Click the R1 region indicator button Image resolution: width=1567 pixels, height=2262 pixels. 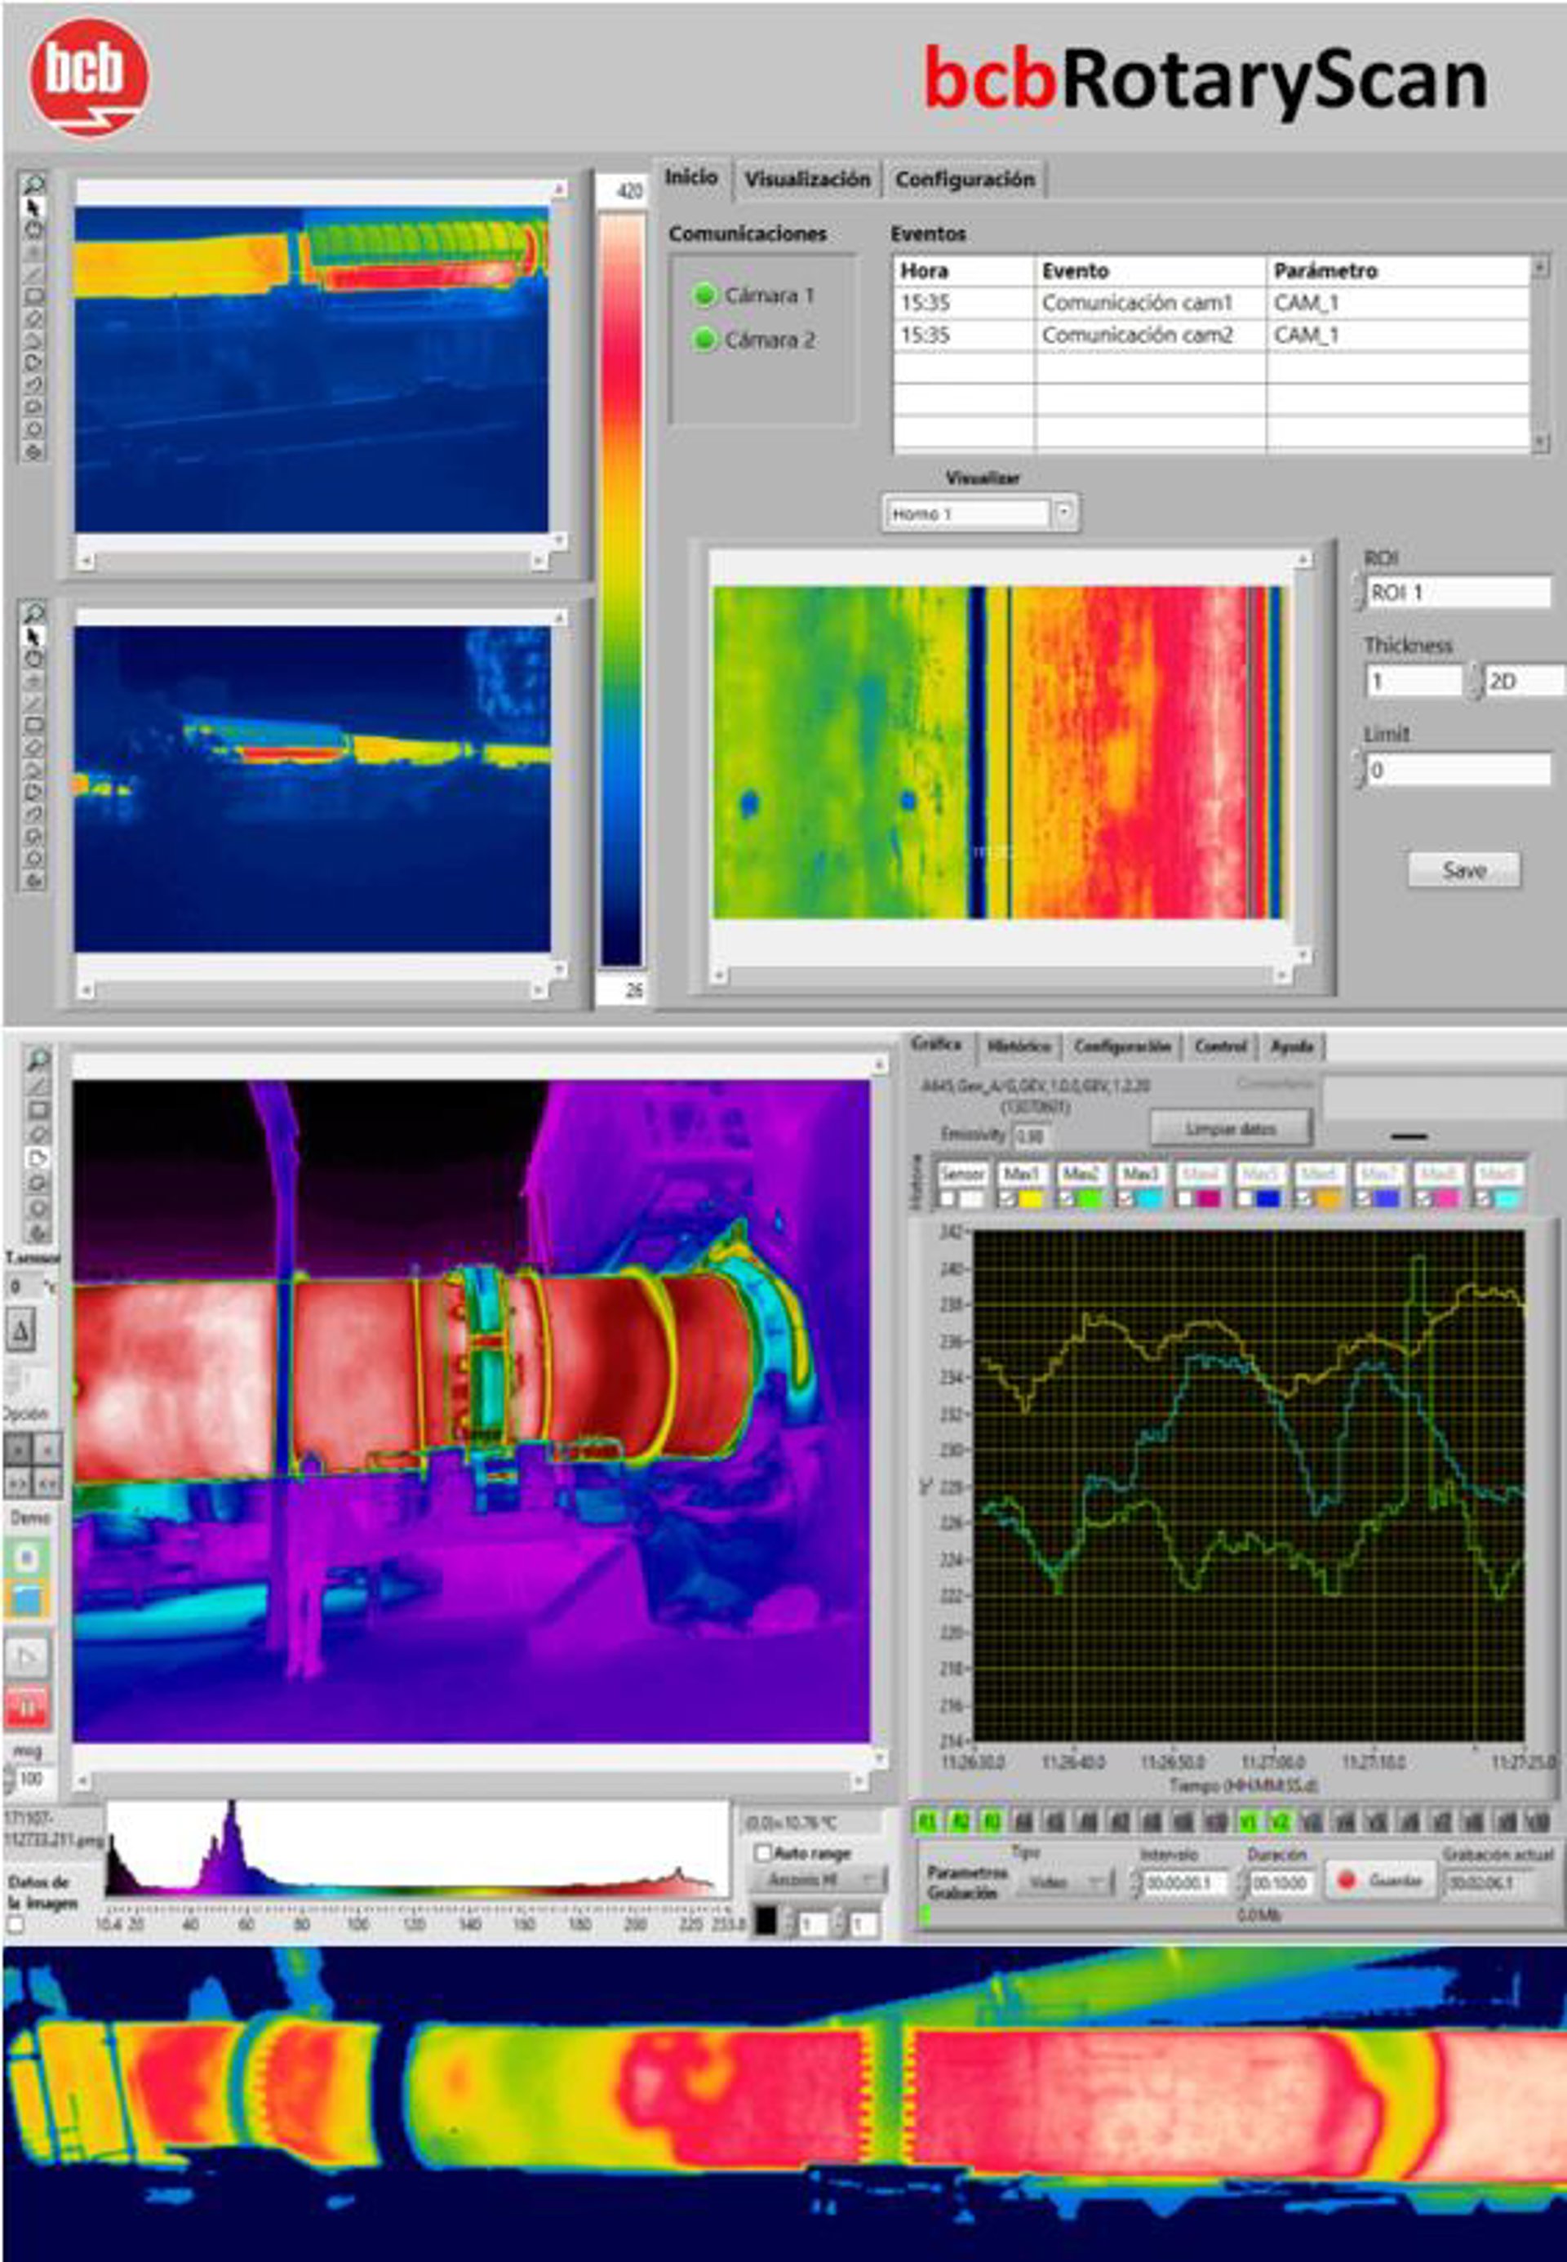[x=927, y=1823]
